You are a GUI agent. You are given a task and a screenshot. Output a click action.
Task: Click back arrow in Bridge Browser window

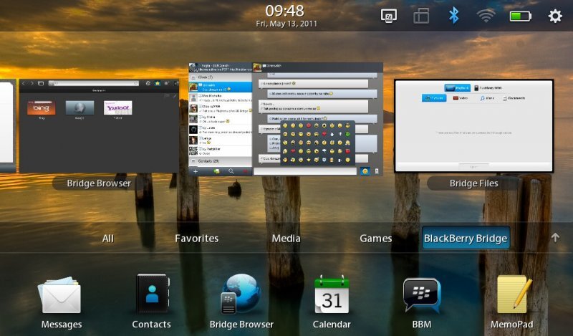pyautogui.click(x=24, y=83)
